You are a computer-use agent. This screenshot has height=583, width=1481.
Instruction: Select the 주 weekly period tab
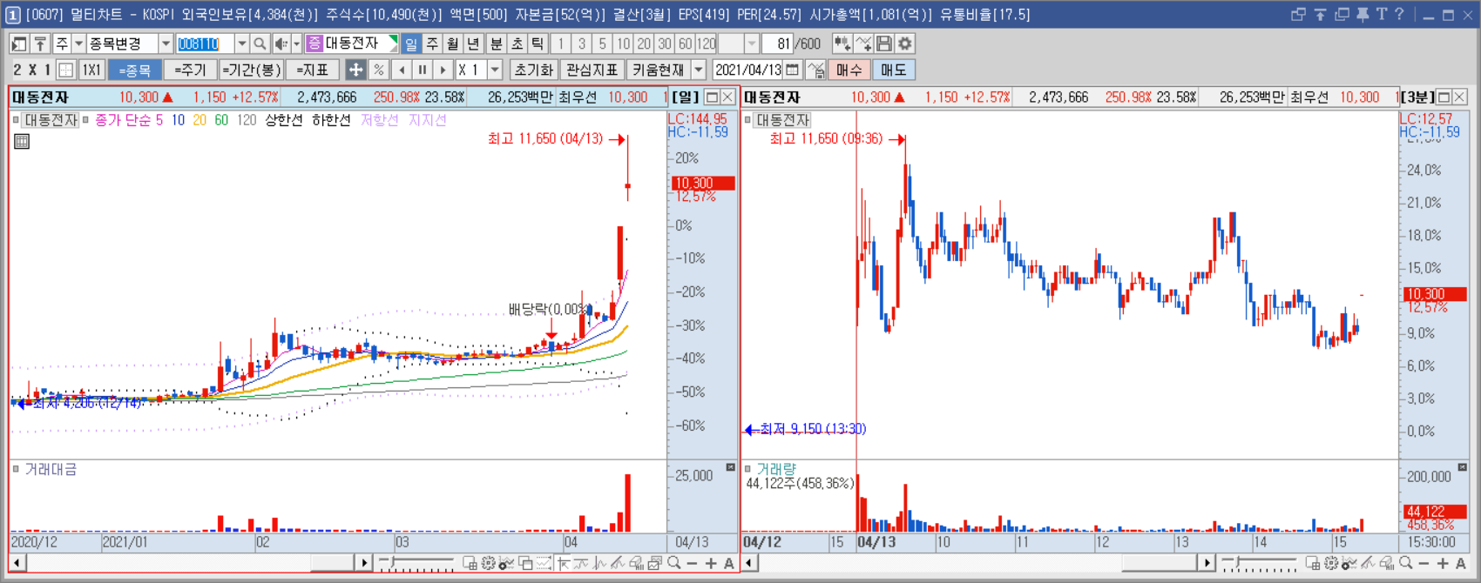[x=432, y=44]
